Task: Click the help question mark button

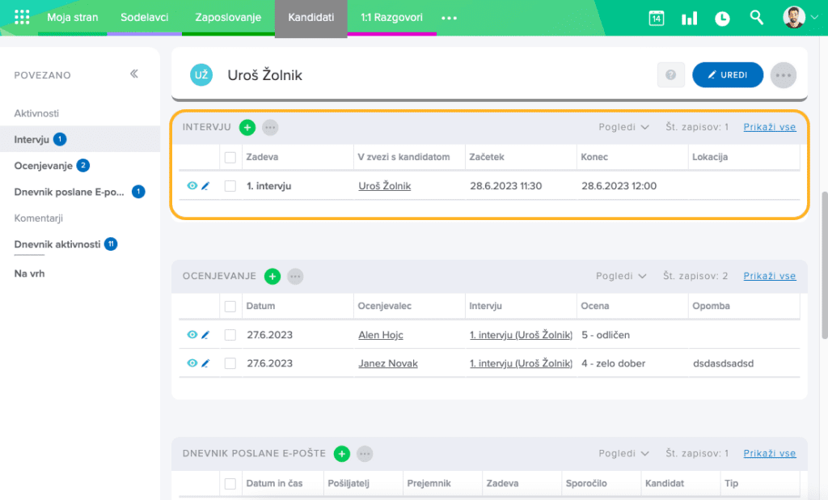Action: 670,74
